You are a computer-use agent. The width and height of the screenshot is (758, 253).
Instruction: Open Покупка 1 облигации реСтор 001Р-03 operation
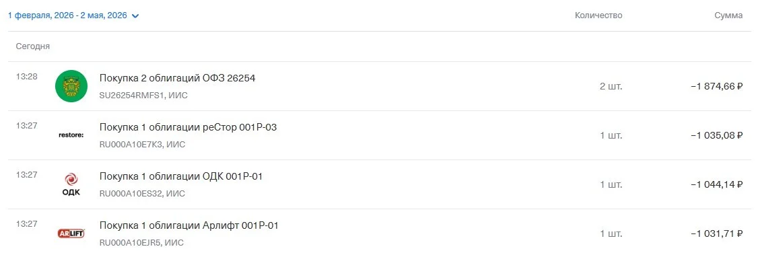[x=379, y=135]
